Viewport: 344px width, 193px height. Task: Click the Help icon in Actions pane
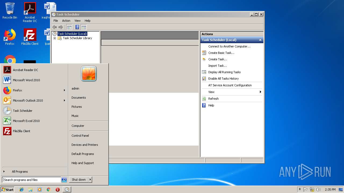(x=204, y=105)
